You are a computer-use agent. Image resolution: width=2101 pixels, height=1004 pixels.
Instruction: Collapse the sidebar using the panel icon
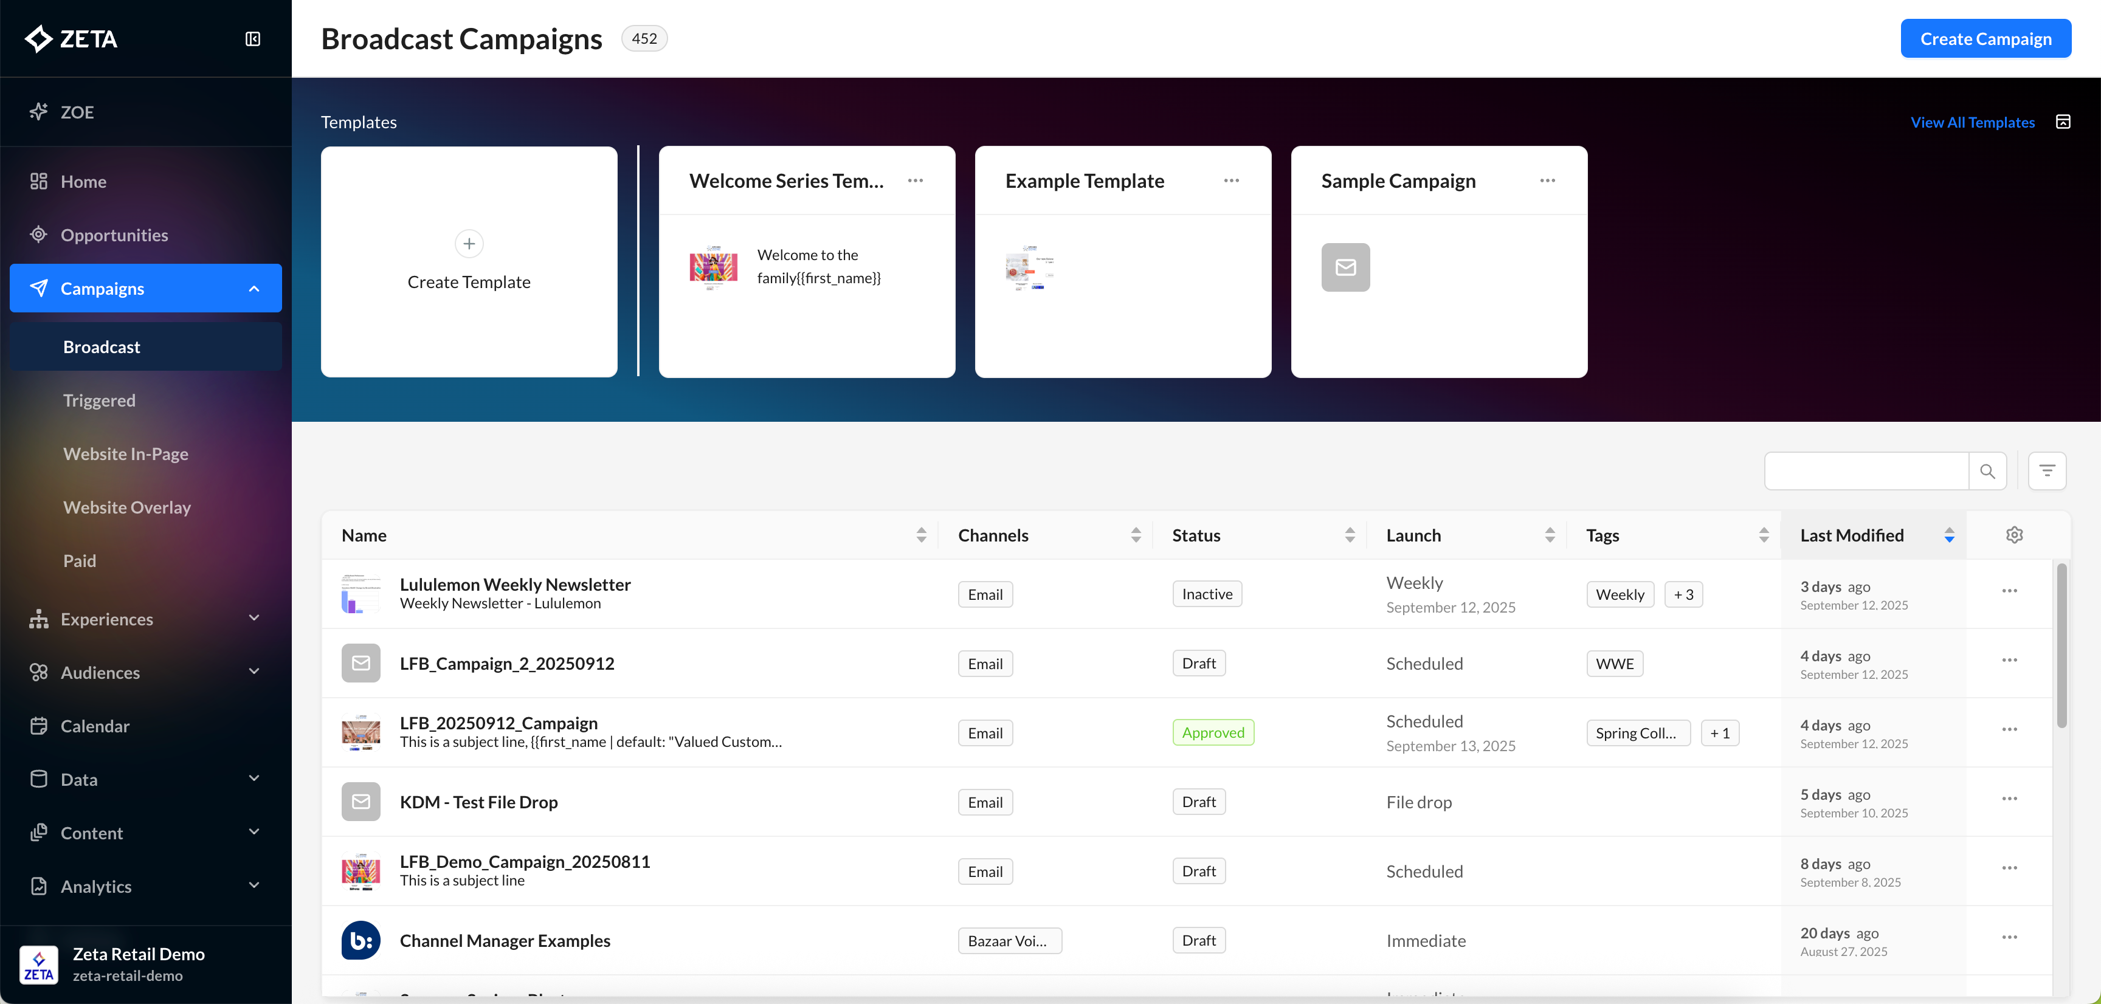(253, 39)
